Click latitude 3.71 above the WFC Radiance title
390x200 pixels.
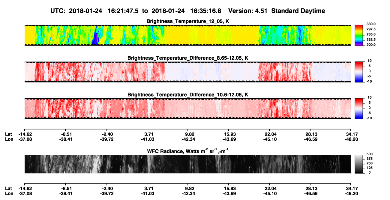[x=149, y=134]
